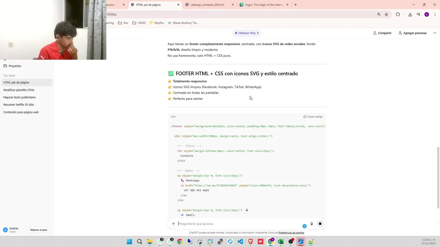Click Obtener Plus
Viewport: 440px width, 247px height.
pyautogui.click(x=245, y=33)
